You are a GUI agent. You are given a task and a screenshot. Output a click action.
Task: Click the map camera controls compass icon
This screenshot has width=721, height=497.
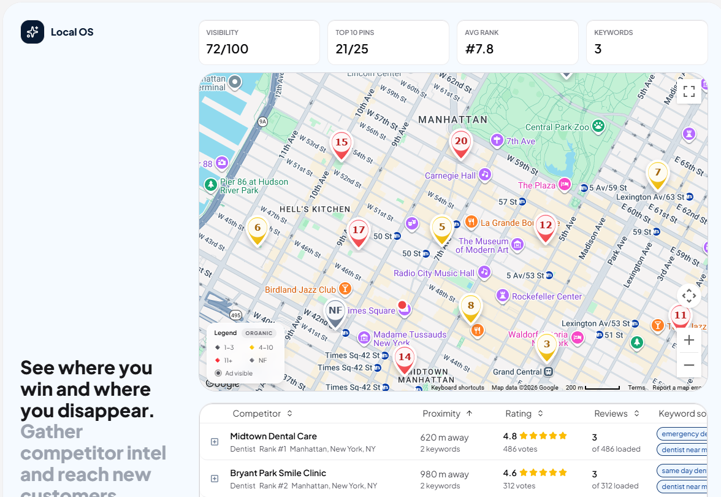(689, 296)
